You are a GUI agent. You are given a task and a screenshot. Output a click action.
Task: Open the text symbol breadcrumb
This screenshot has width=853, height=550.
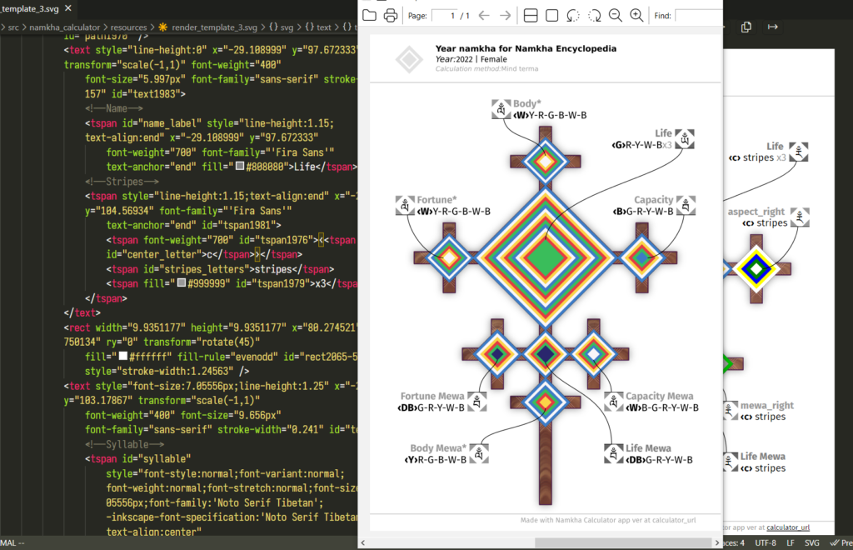click(x=317, y=27)
